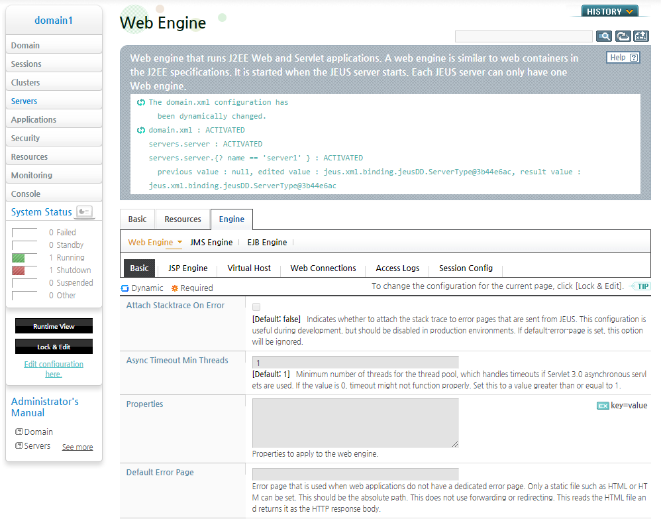
Task: Open the JMS Engine sub-tab
Action: point(211,243)
